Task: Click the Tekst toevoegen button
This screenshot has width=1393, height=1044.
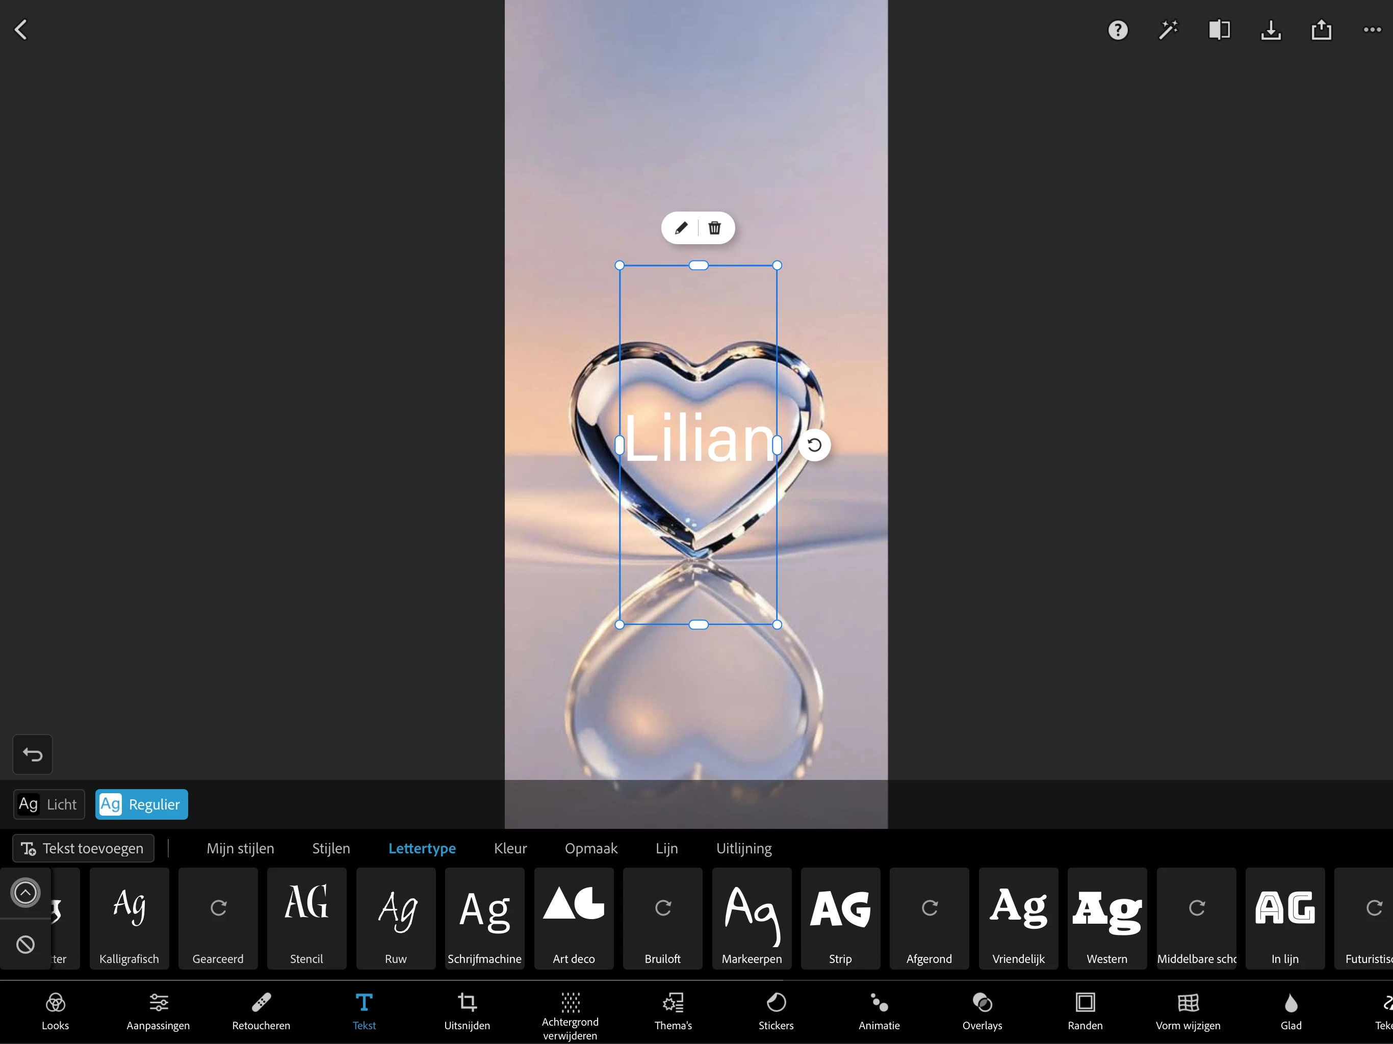Action: [83, 848]
